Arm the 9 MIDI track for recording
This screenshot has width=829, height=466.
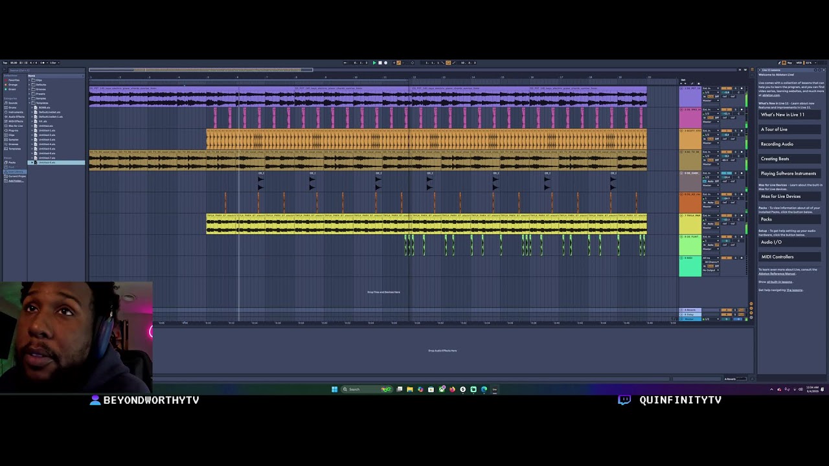742,258
